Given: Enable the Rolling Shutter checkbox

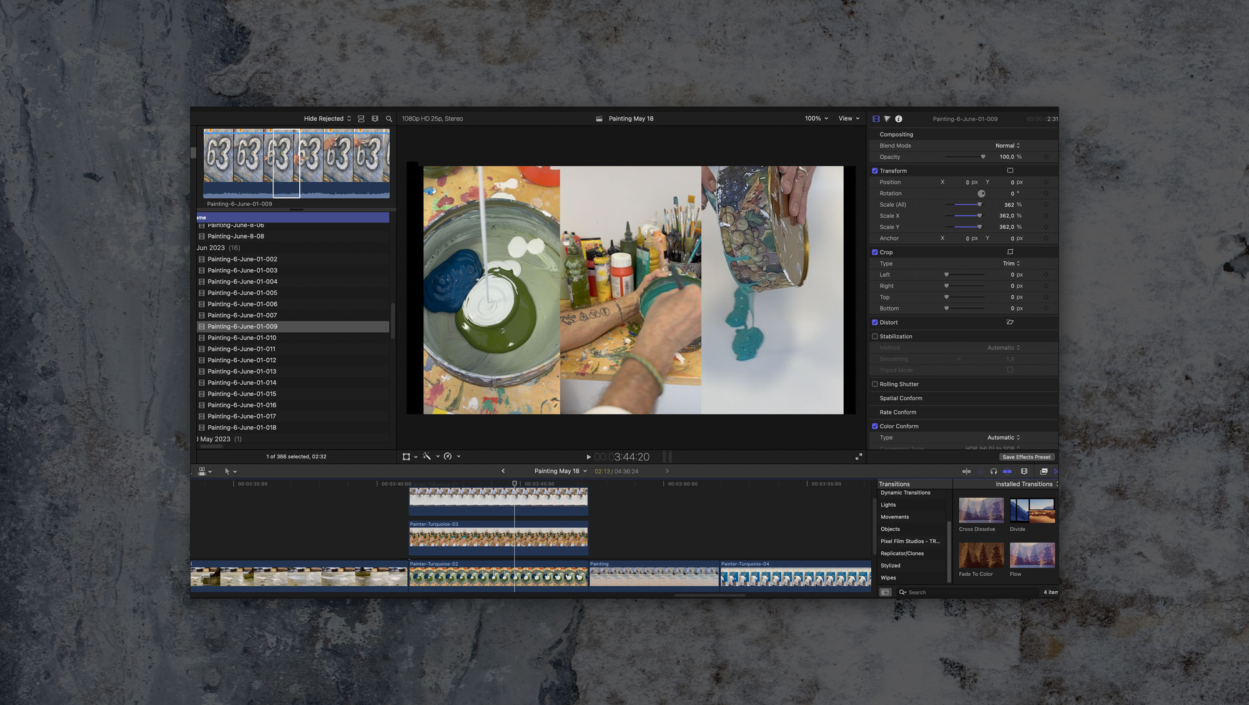Looking at the screenshot, I should pos(875,385).
